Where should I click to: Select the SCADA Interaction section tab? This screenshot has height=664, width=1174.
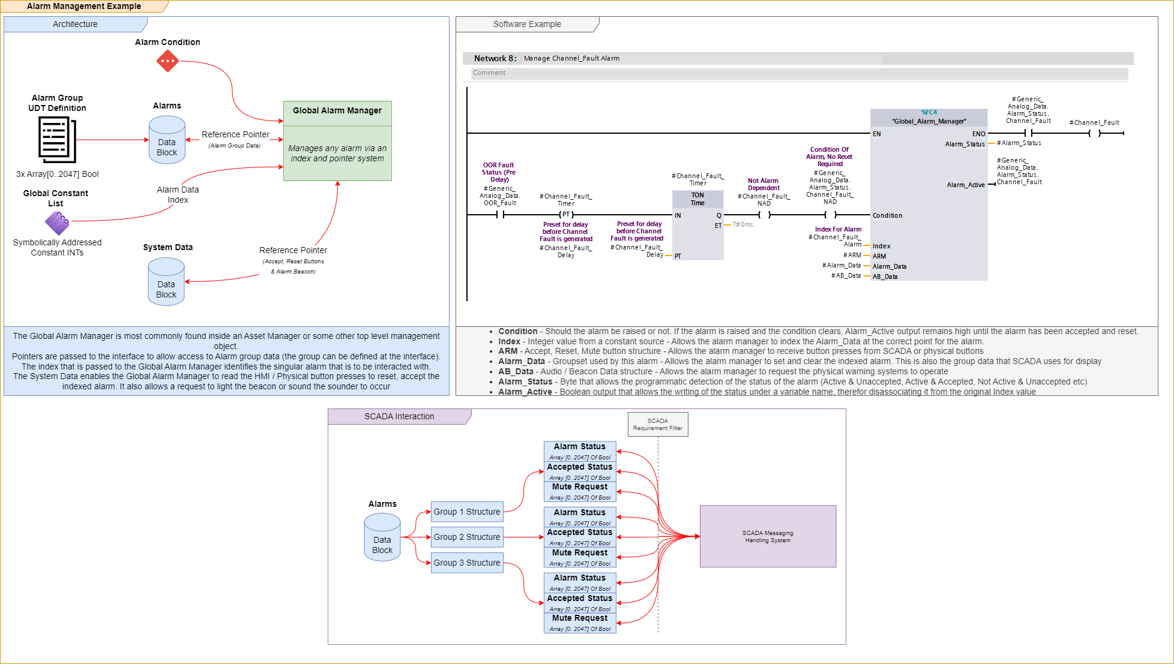point(399,416)
